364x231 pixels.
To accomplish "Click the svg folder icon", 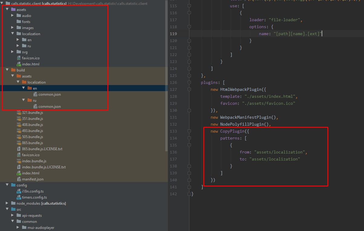I will (19, 52).
